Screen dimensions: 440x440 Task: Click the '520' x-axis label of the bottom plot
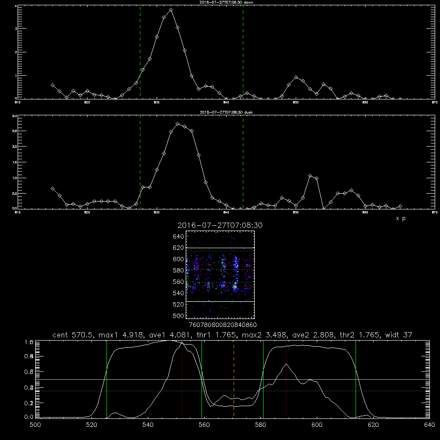click(92, 425)
